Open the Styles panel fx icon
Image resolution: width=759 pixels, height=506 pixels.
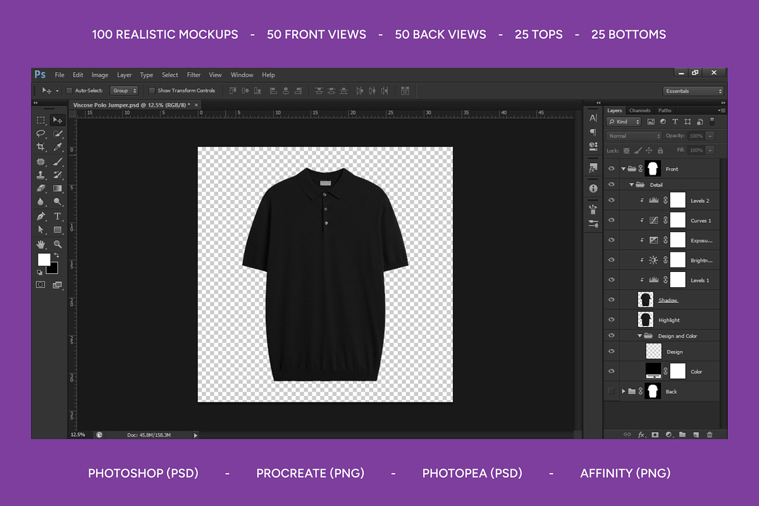[x=593, y=169]
